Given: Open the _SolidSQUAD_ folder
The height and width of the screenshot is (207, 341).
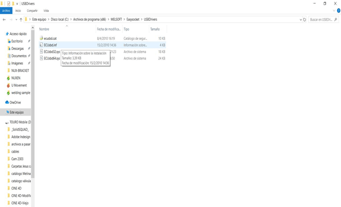Looking at the screenshot, I should coord(20,130).
